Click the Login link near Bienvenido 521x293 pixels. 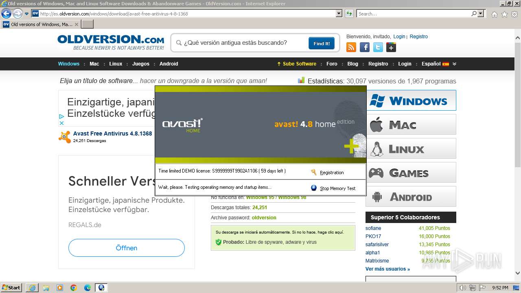pos(399,37)
